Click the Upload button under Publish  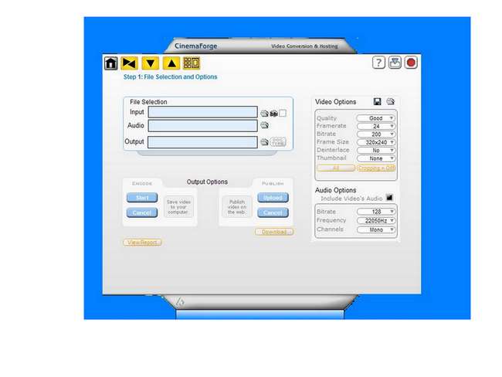point(273,198)
